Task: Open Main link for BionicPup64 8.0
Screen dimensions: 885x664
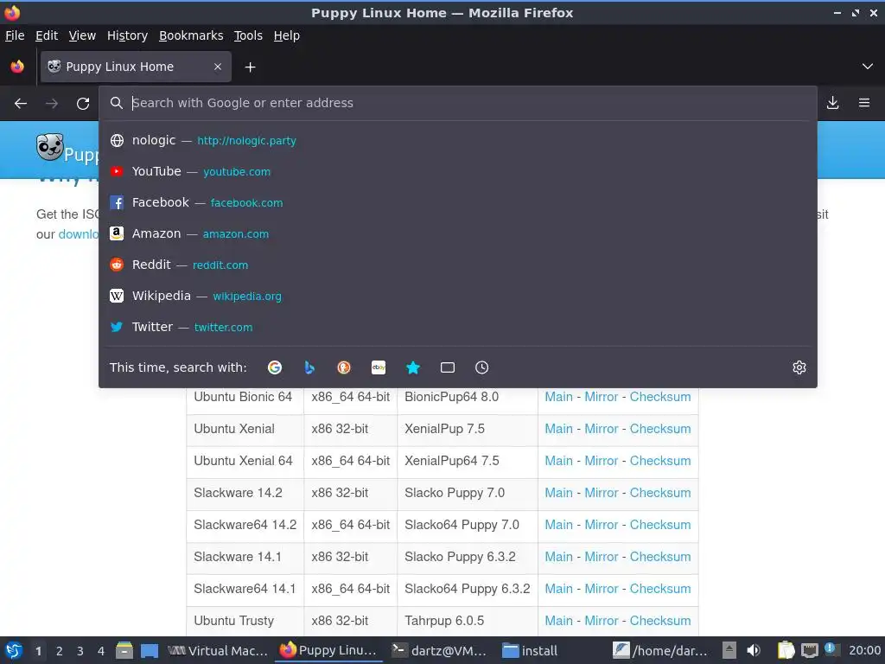Action: click(559, 397)
